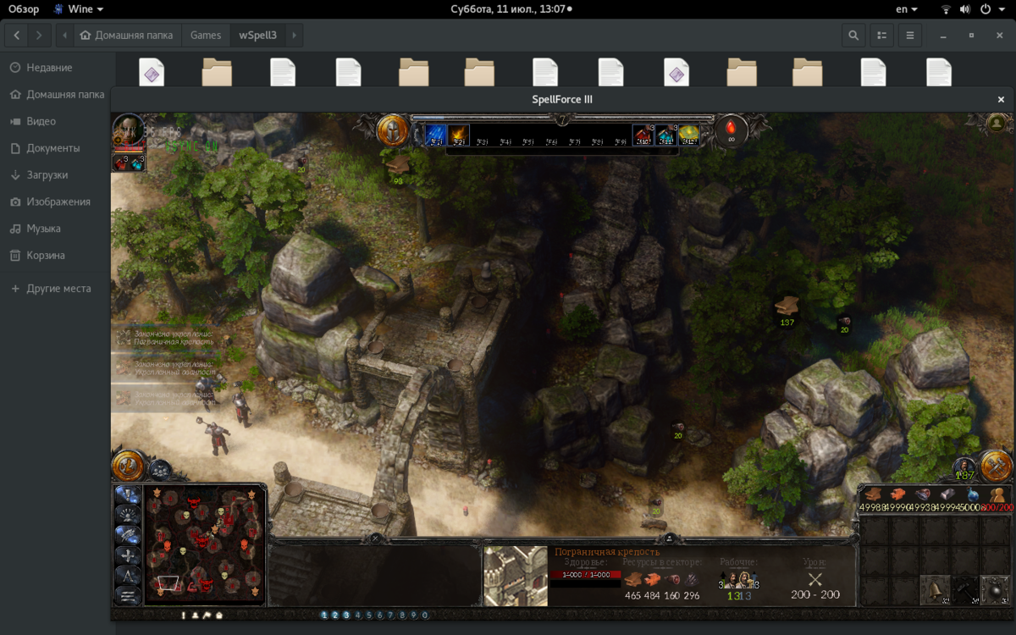Click the bell alarm command icon
This screenshot has height=635, width=1016.
935,589
